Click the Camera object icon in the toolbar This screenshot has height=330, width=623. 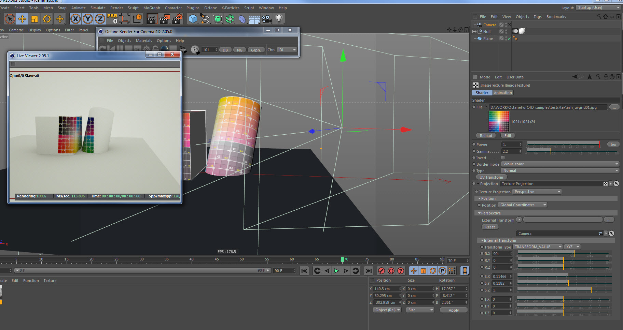tap(267, 19)
